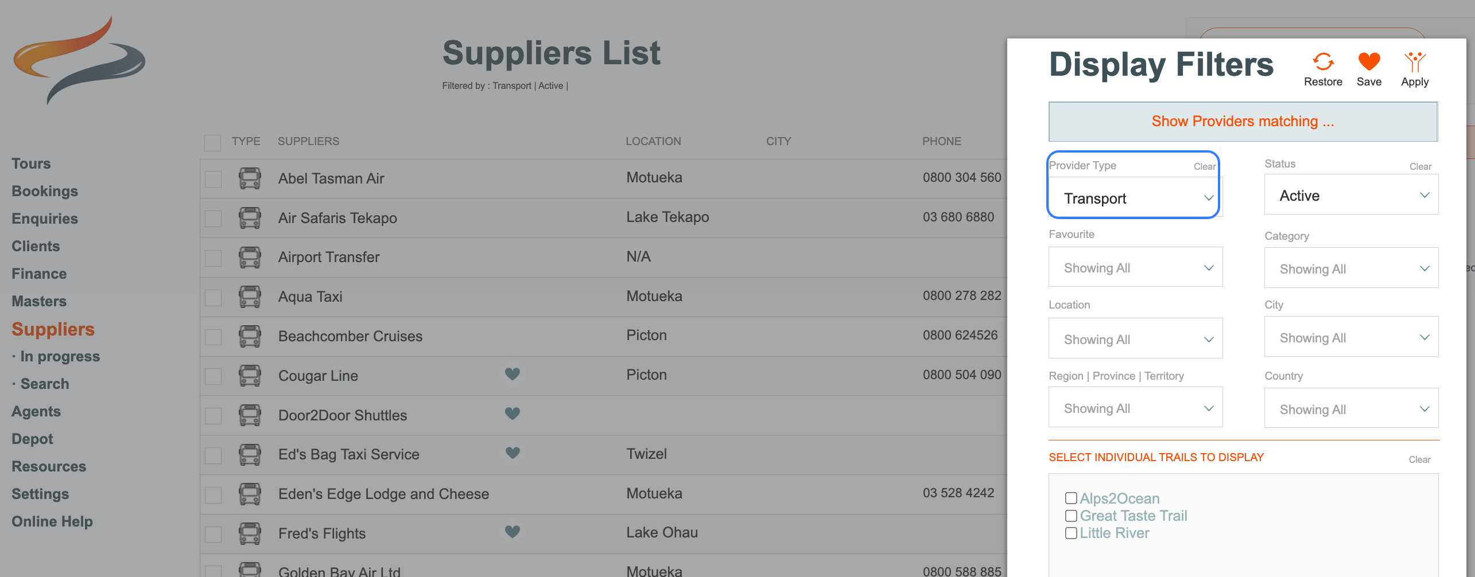Expand the Country filter dropdown

click(1351, 409)
